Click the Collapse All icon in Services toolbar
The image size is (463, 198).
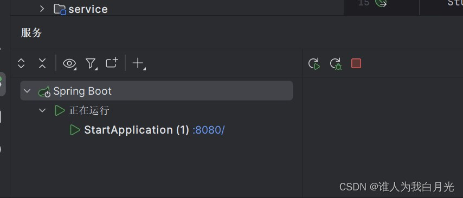[42, 63]
